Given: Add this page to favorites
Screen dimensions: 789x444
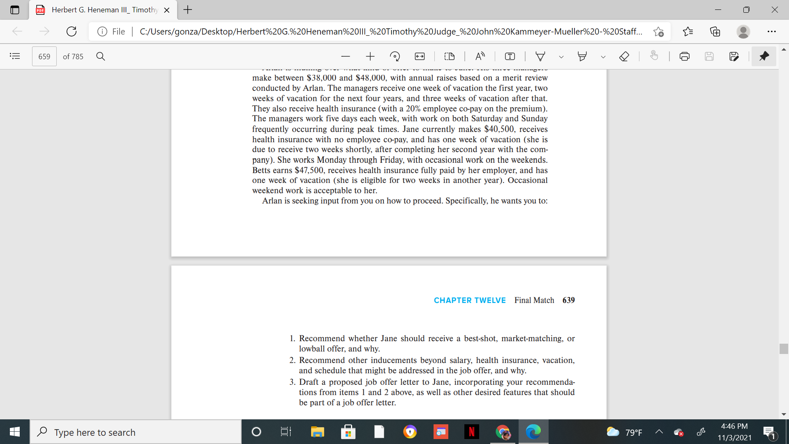Looking at the screenshot, I should point(658,31).
